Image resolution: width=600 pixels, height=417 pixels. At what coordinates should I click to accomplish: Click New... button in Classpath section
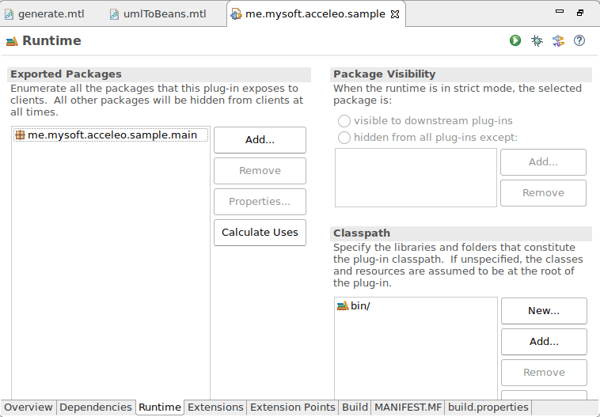(544, 311)
